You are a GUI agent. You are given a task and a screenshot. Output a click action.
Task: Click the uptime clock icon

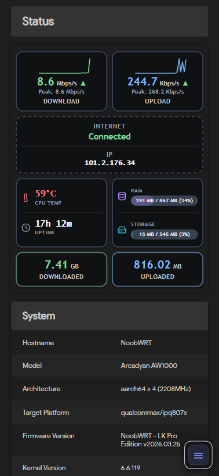(x=26, y=227)
